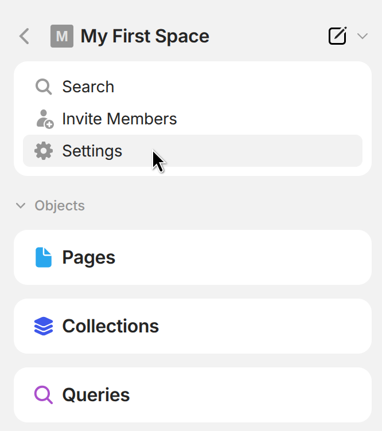Select the Invite Members menu entry
Image resolution: width=382 pixels, height=431 pixels.
(119, 119)
